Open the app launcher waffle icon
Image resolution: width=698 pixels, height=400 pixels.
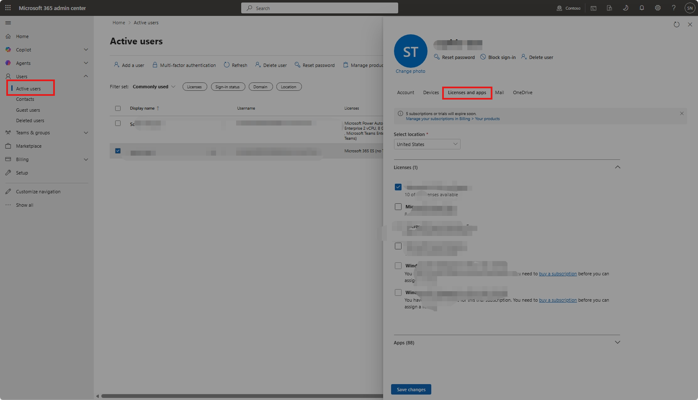(x=8, y=8)
